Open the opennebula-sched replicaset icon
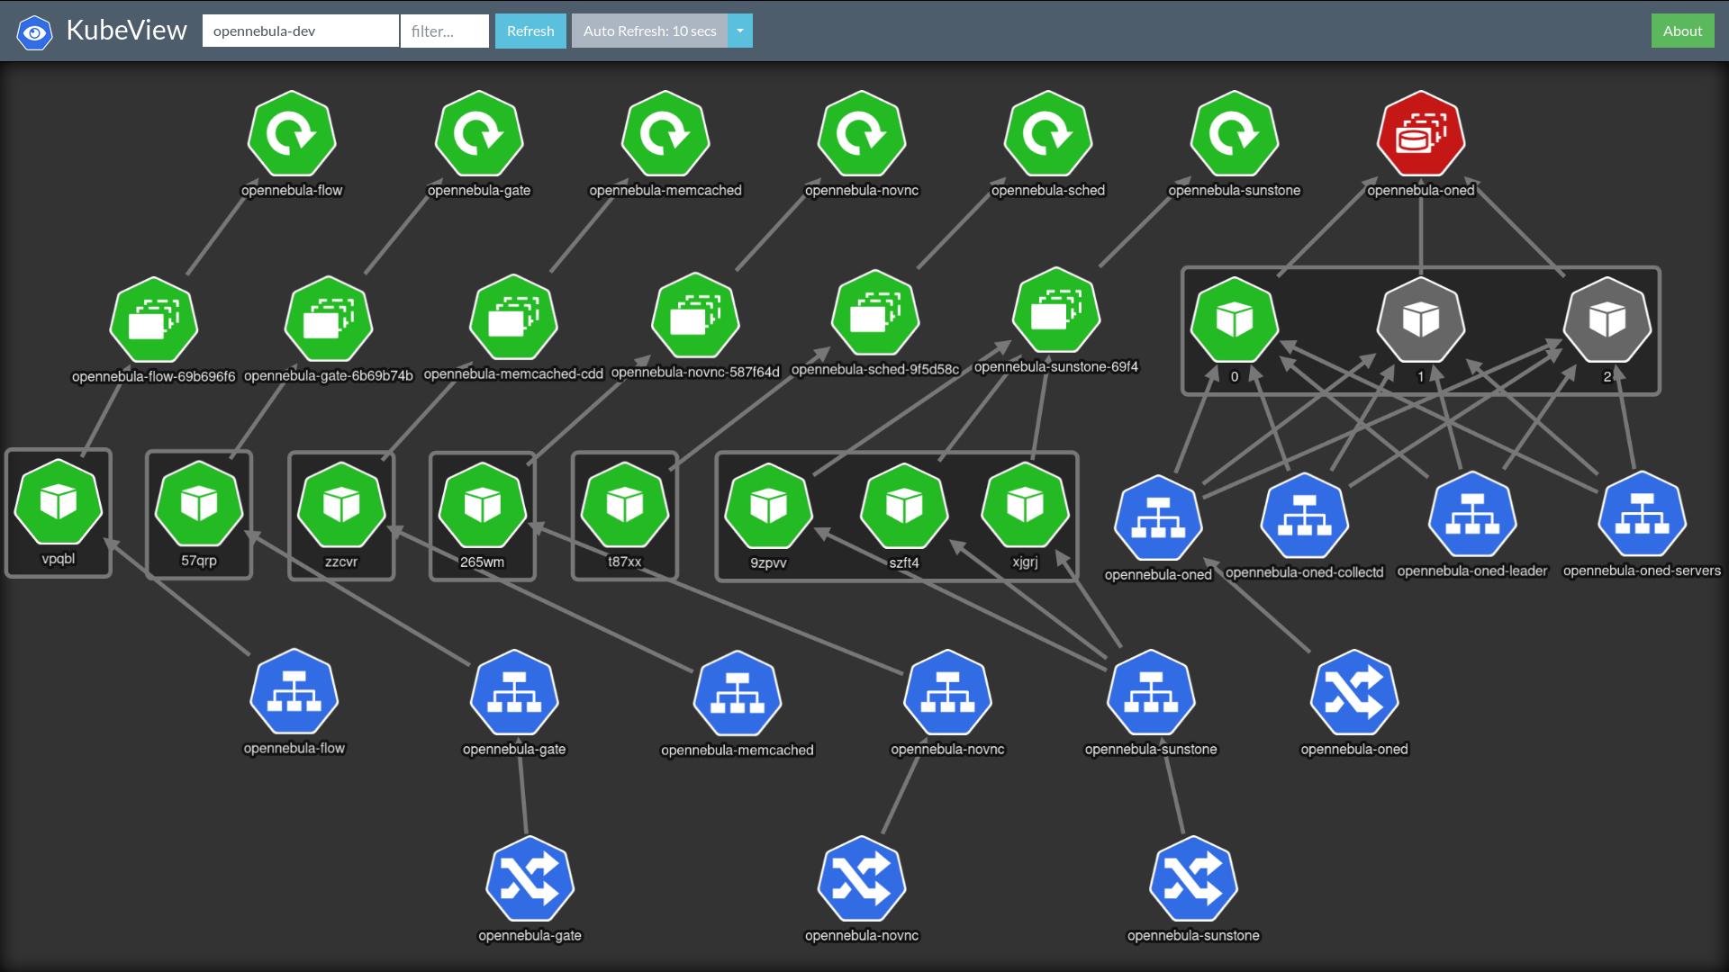 874,312
